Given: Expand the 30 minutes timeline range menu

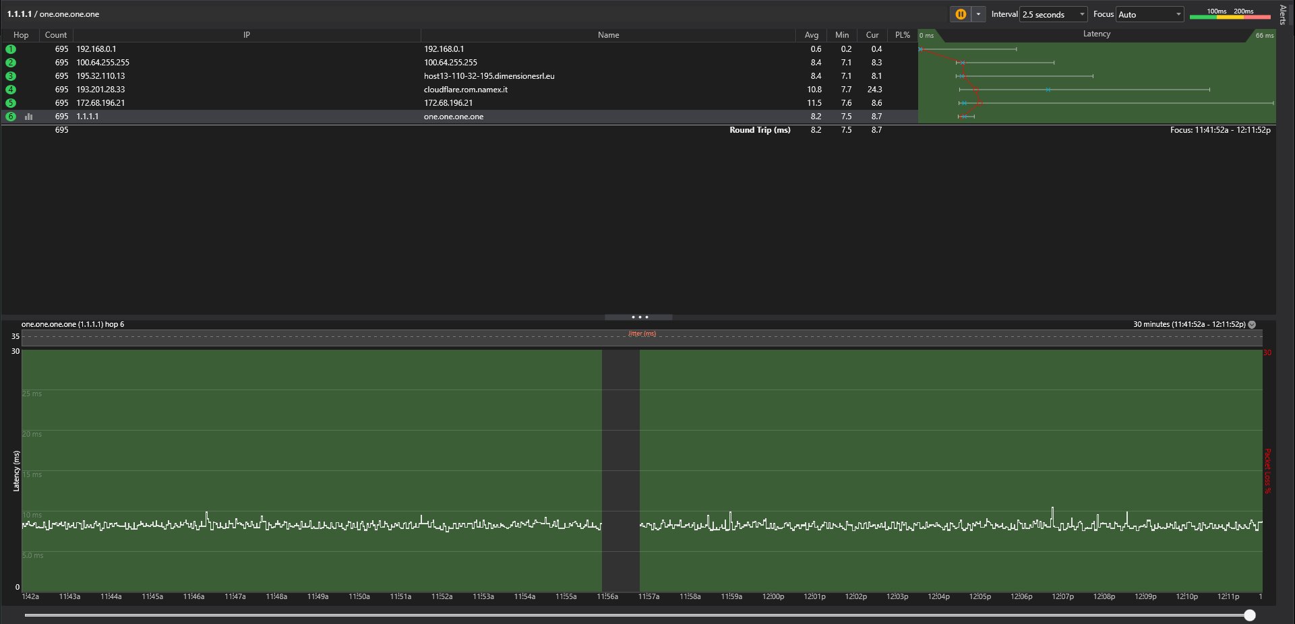Looking at the screenshot, I should [1252, 324].
